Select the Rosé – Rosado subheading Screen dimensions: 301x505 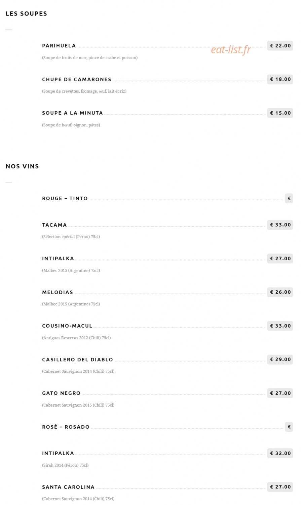pyautogui.click(x=66, y=427)
